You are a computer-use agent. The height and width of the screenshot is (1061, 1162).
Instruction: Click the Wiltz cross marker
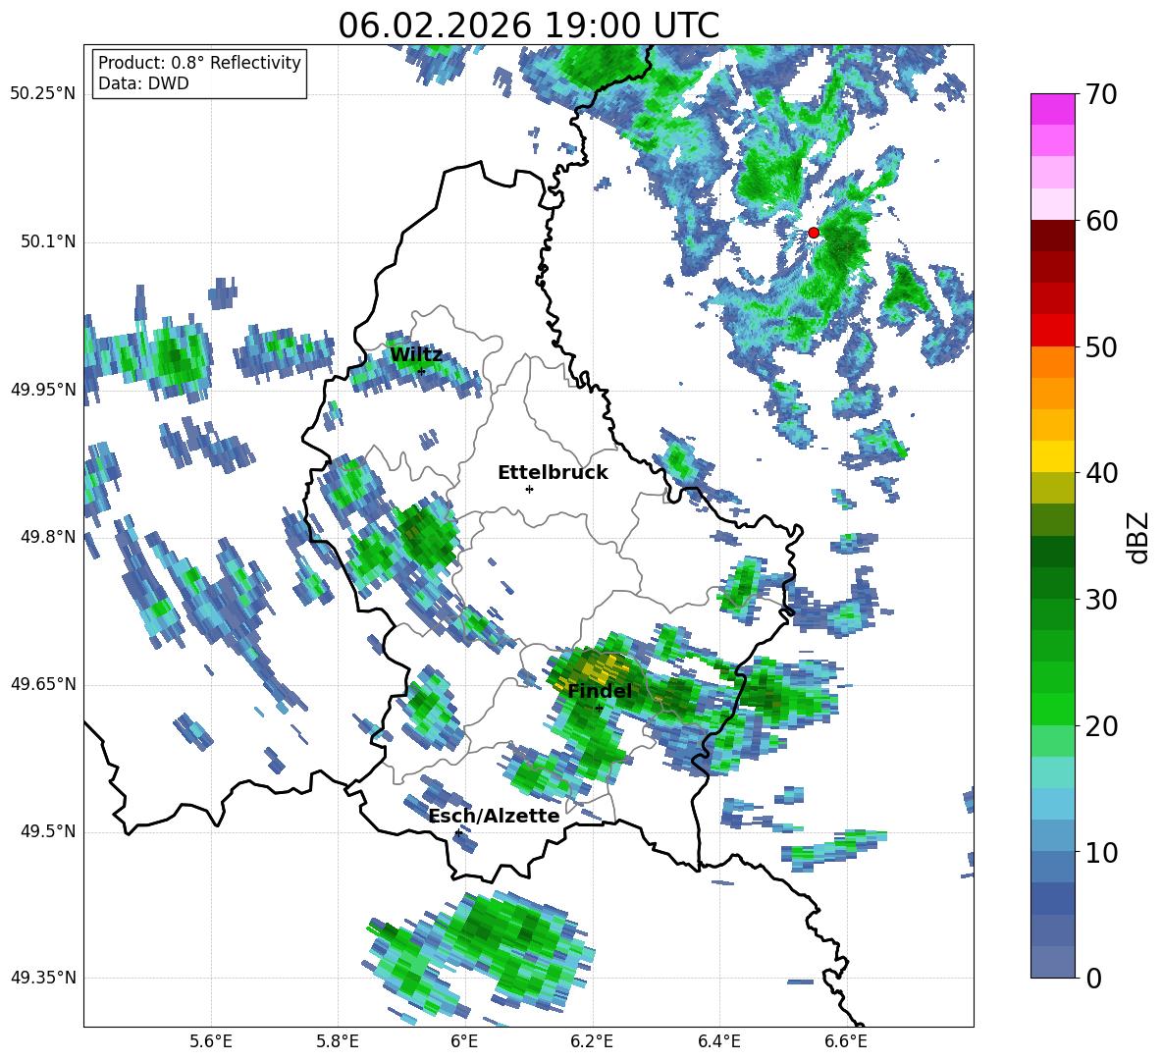(421, 371)
